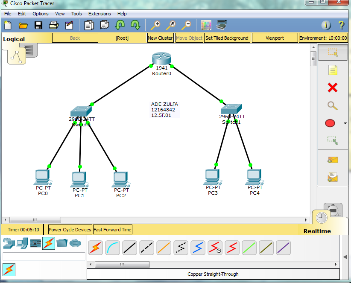Open Miscellaneous folder category
Viewport: 351px width, 283px height.
pyautogui.click(x=62, y=243)
